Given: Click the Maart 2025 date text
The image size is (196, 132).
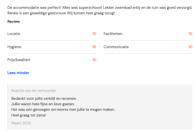Looking at the screenshot, I should click(21, 123).
